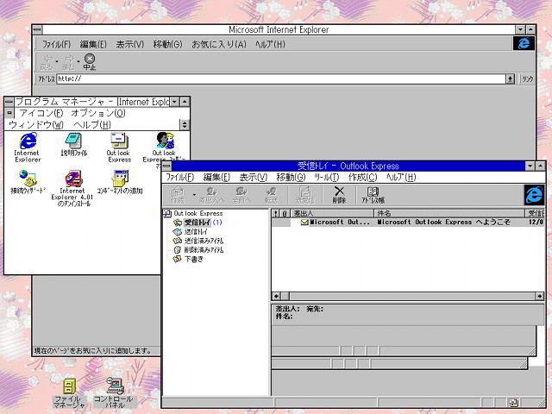Click envelope icon of Microsoft Outlook message
This screenshot has width=552, height=414.
point(304,223)
